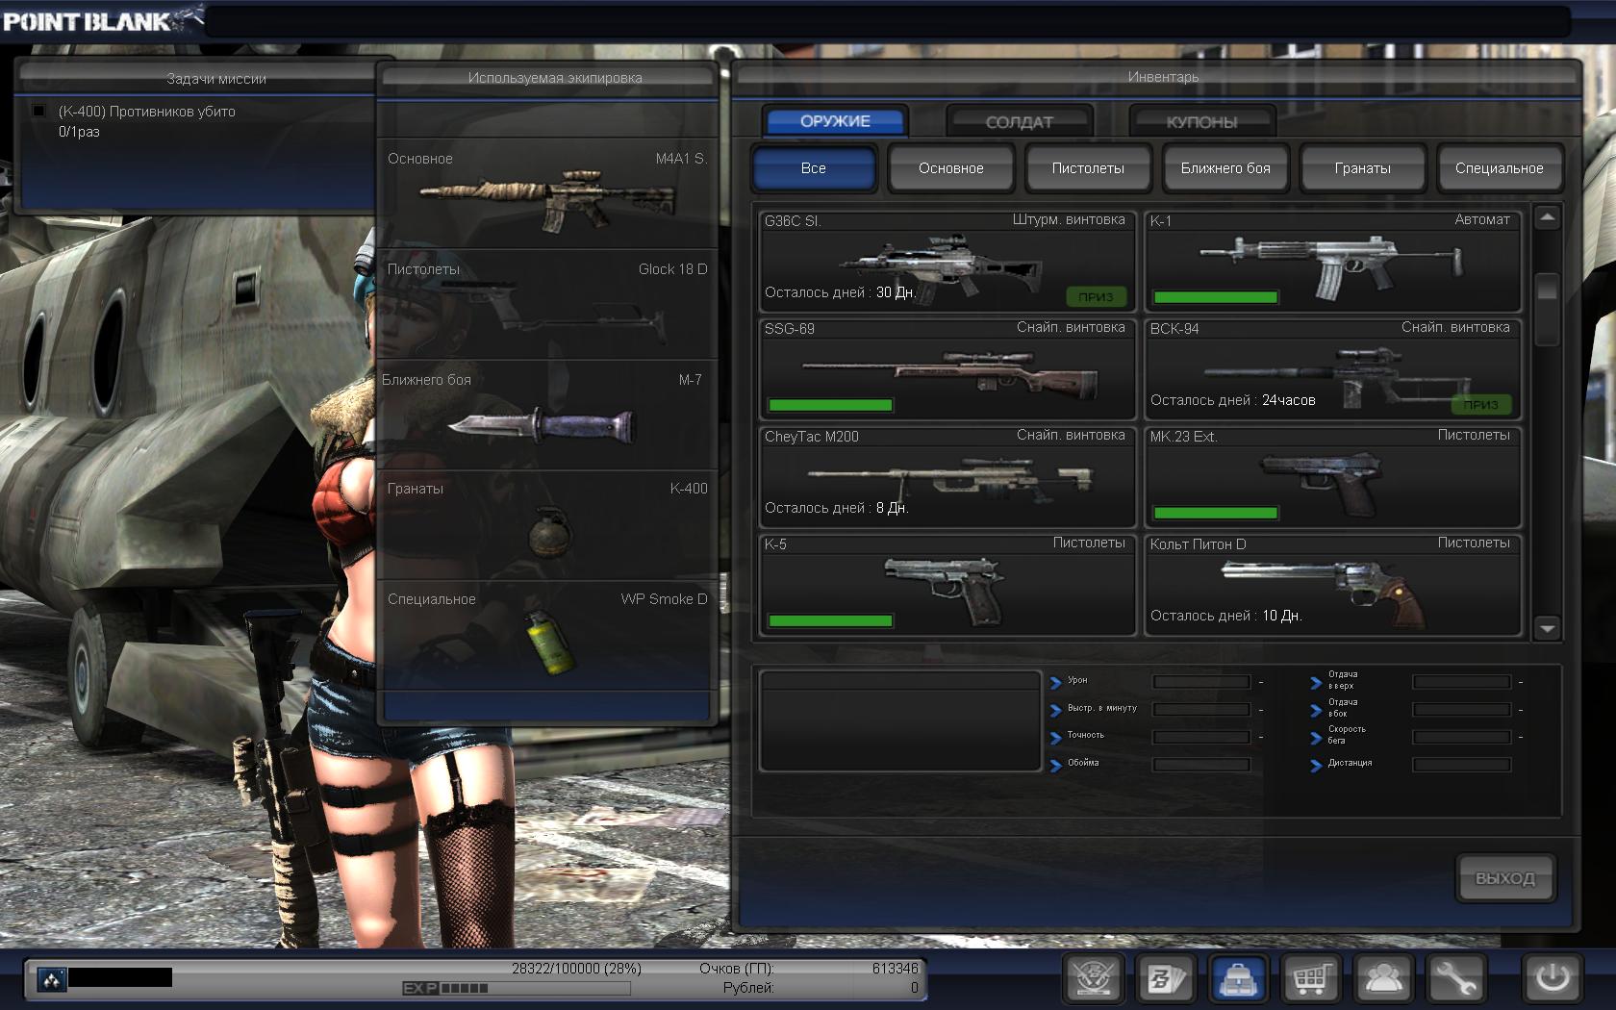
Task: Click scroll-down arrow of inventory list
Action: [x=1547, y=628]
